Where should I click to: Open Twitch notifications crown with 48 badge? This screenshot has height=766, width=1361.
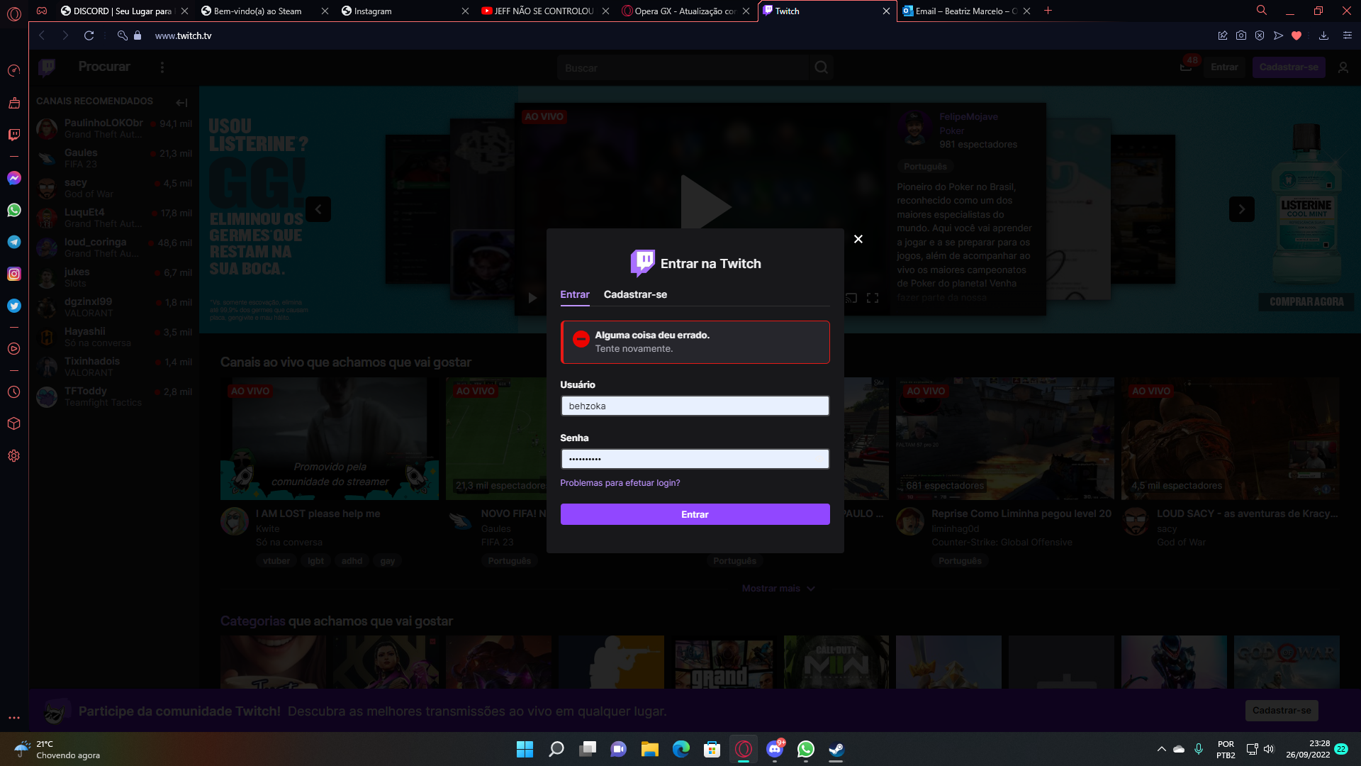pos(1187,66)
